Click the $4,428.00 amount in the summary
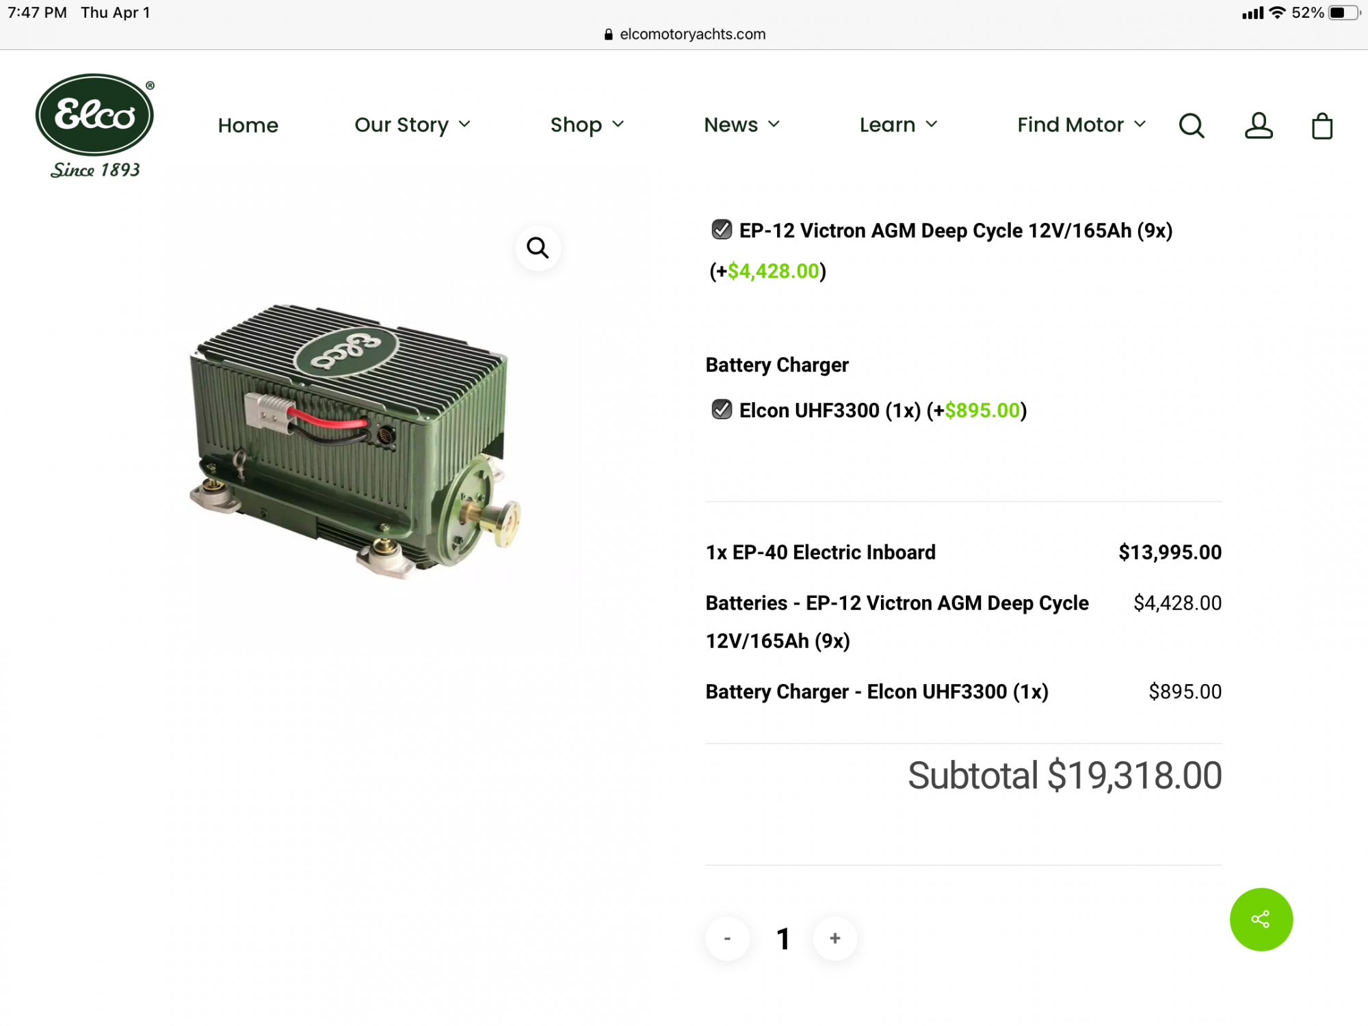Image resolution: width=1368 pixels, height=1026 pixels. (1177, 603)
